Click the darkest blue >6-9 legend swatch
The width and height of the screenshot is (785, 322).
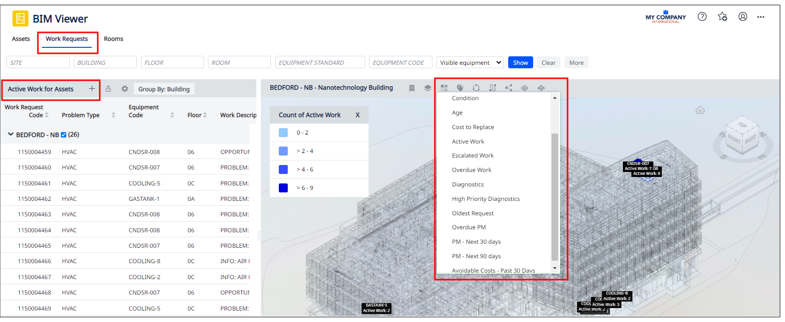283,188
